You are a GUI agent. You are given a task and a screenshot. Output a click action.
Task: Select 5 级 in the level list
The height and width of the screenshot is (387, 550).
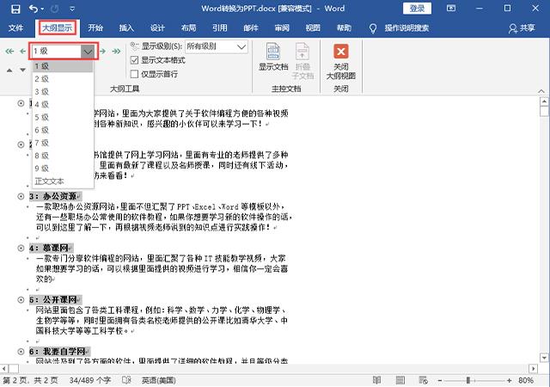pyautogui.click(x=63, y=117)
